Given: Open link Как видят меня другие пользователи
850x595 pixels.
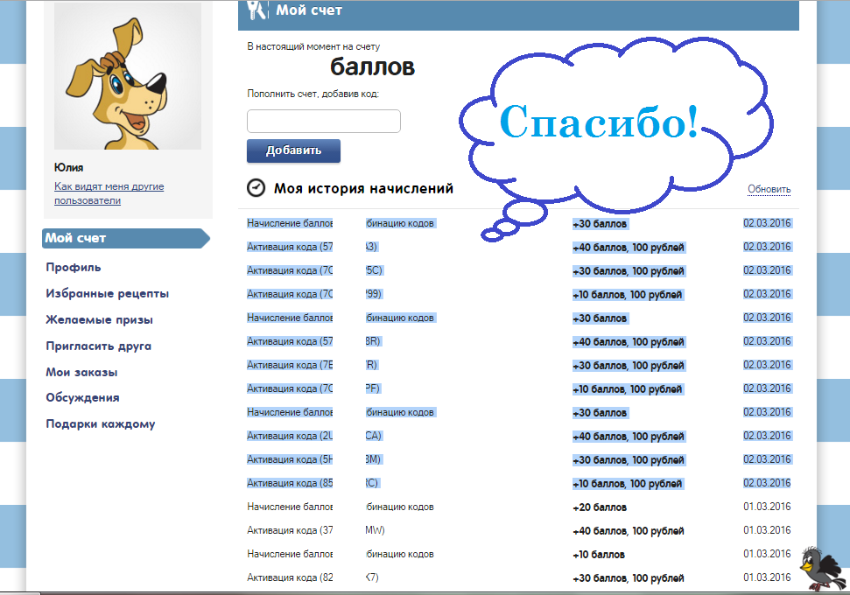Looking at the screenshot, I should [108, 192].
